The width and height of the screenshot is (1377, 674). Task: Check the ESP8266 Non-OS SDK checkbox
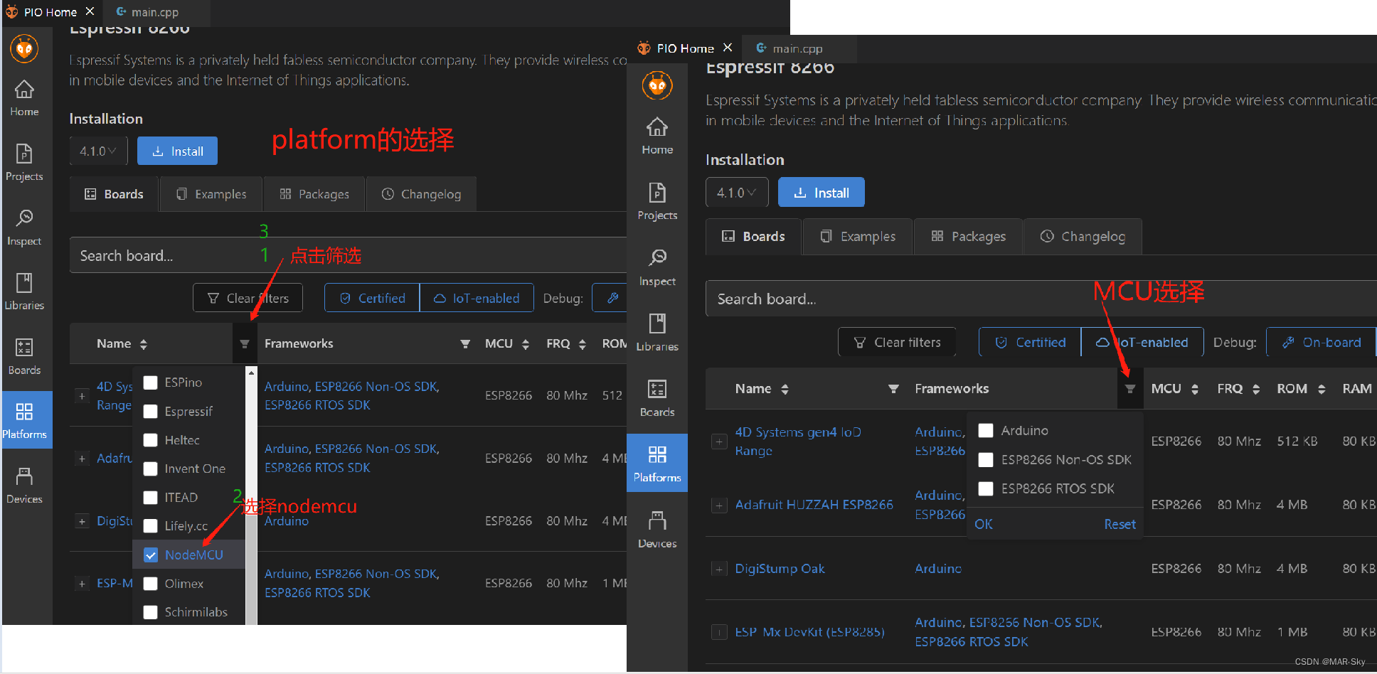point(986,460)
